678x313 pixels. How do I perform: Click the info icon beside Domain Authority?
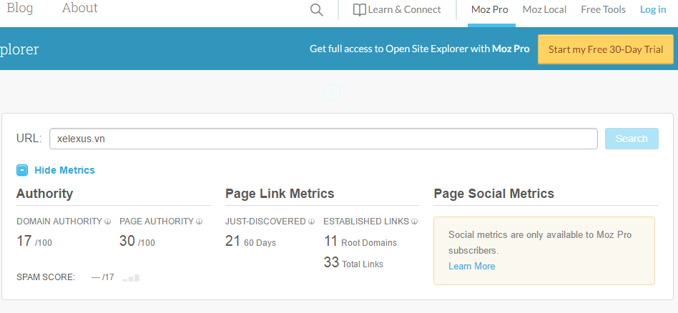pyautogui.click(x=108, y=222)
